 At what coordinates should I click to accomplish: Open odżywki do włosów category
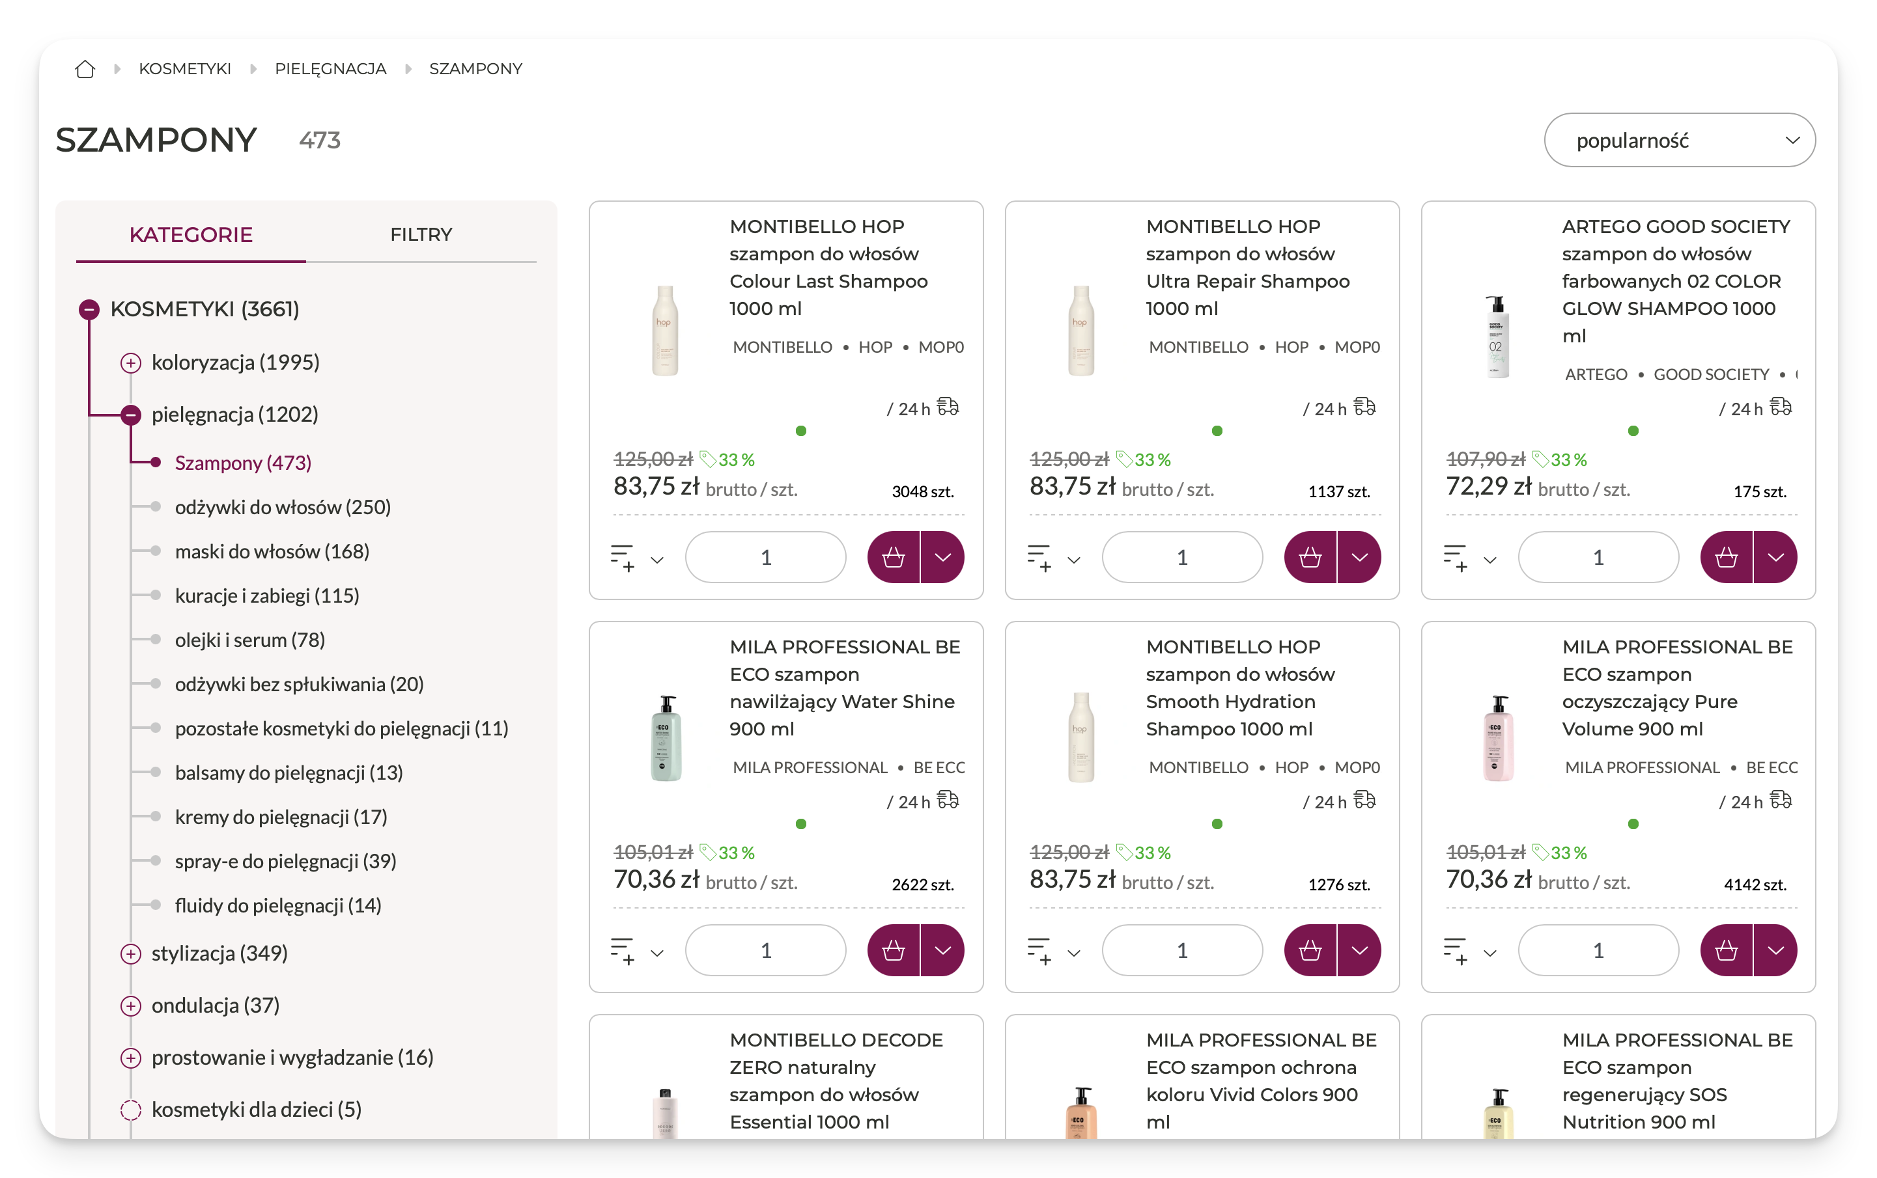pos(282,507)
